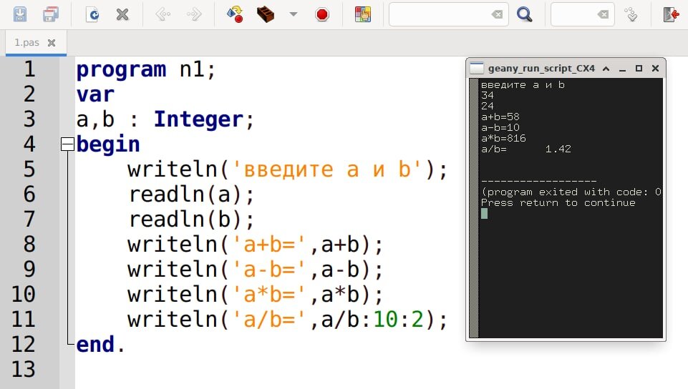Image resolution: width=688 pixels, height=389 pixels.
Task: Clear the toolbar search field
Action: pyautogui.click(x=497, y=14)
